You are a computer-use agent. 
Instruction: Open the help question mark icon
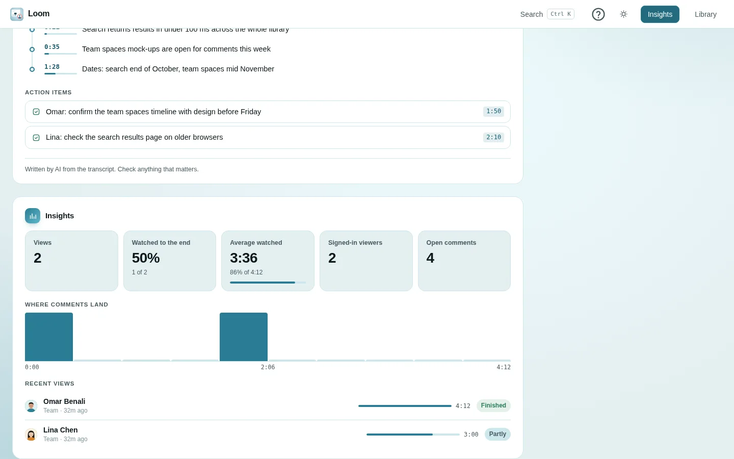point(598,14)
